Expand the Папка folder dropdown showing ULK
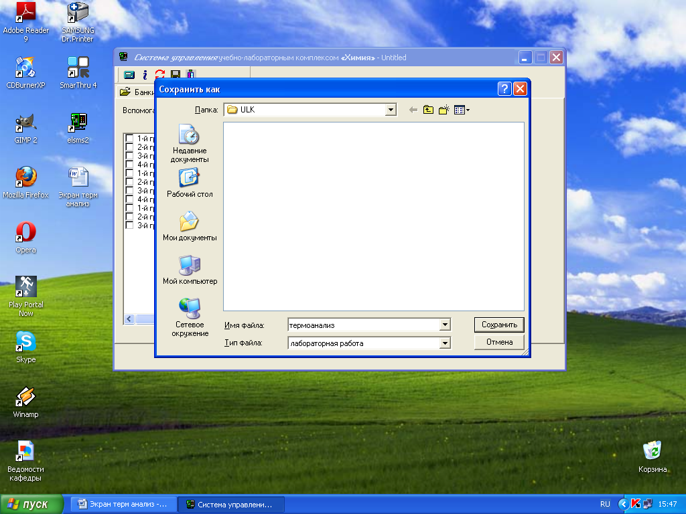The height and width of the screenshot is (514, 686). pyautogui.click(x=391, y=110)
